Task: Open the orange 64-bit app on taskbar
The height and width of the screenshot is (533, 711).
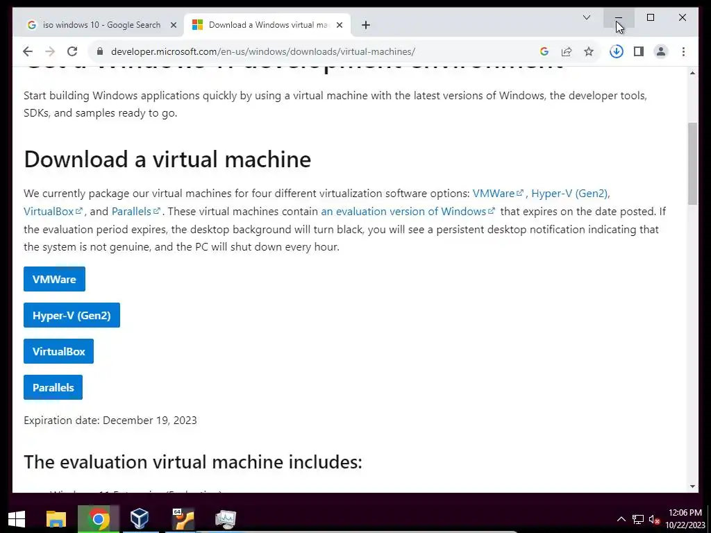Action: coord(183,519)
